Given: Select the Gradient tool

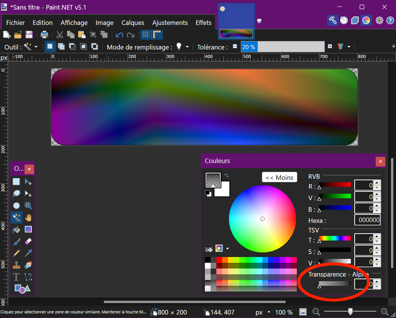Looking at the screenshot, I should click(x=28, y=229).
